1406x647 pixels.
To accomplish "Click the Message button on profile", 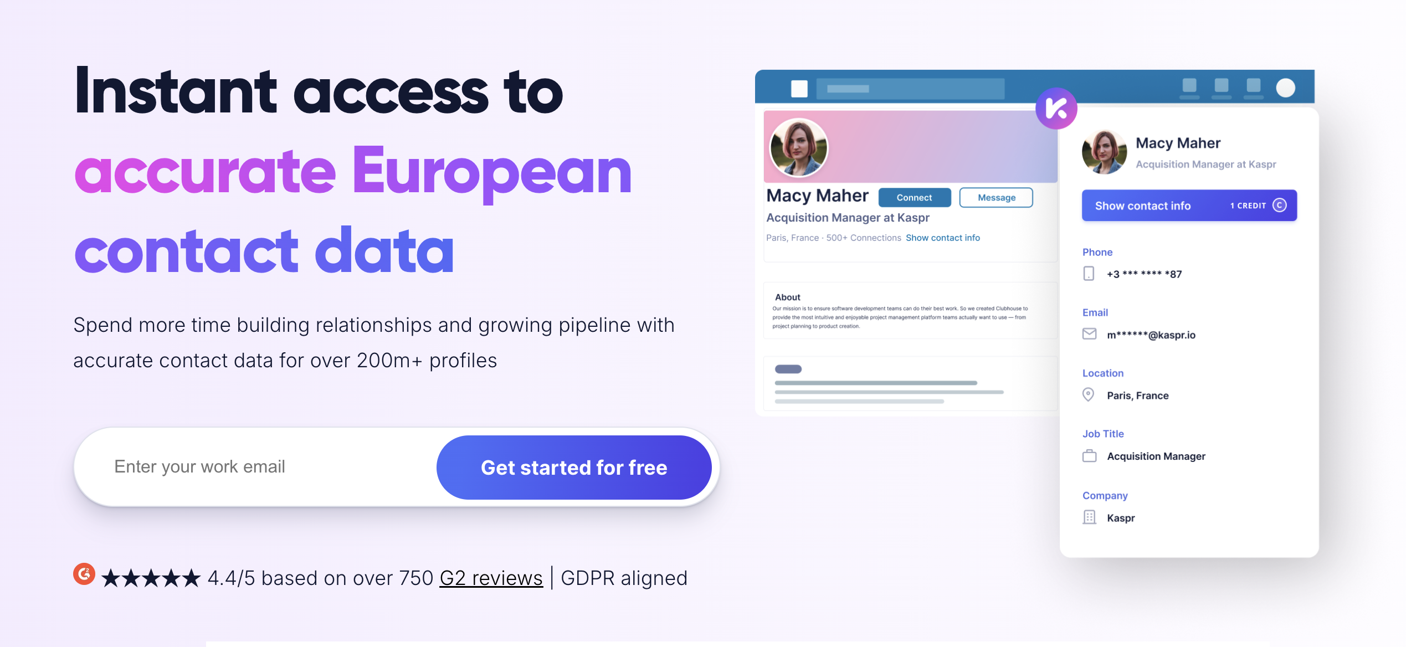I will [996, 198].
